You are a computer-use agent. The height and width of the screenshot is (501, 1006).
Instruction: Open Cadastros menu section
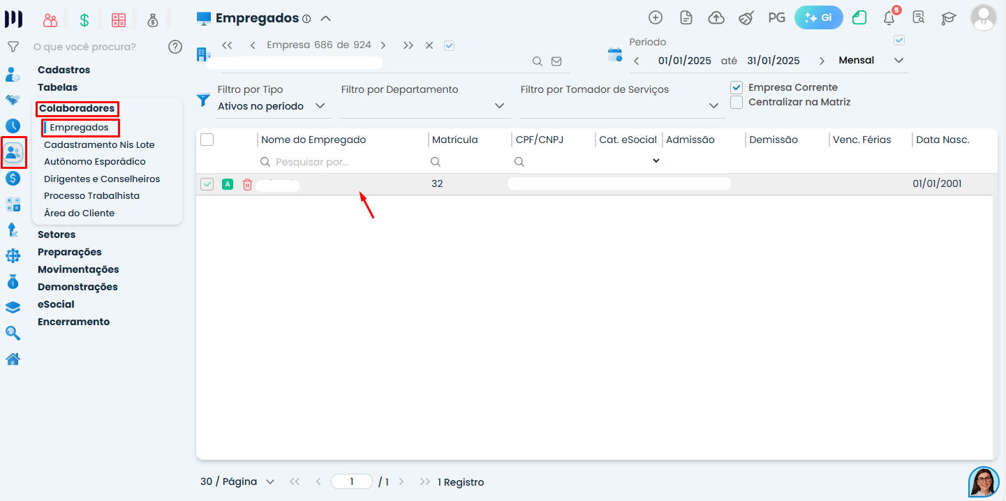click(x=64, y=70)
